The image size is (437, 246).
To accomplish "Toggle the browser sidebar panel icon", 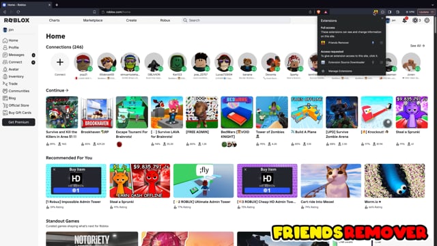I will tap(390, 12).
